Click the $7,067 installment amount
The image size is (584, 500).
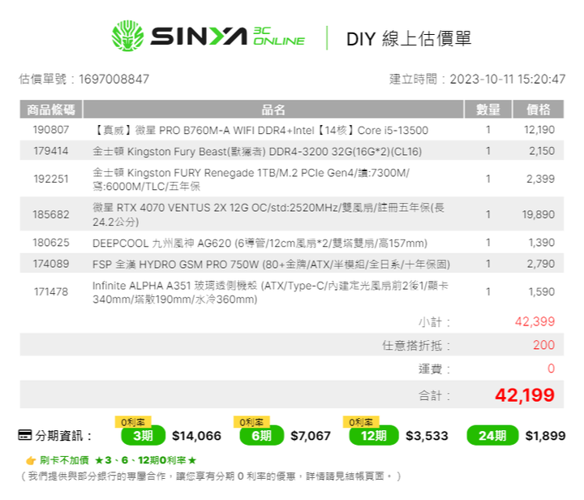click(311, 436)
